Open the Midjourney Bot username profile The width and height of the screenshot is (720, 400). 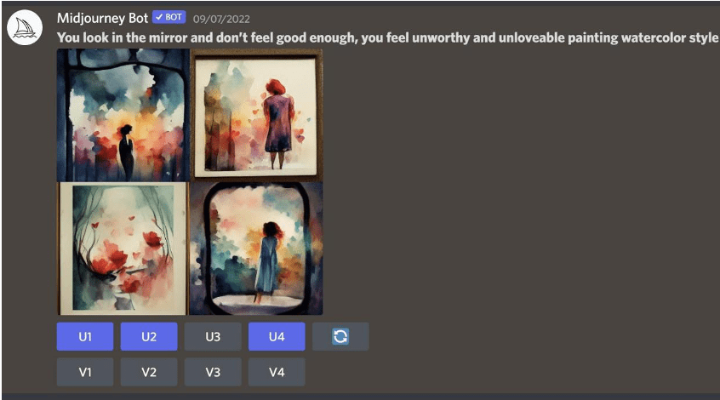(102, 18)
